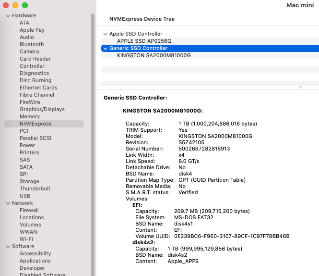Select KINGSTON SA2000M81000G device row
319x276 pixels.
(x=210, y=55)
